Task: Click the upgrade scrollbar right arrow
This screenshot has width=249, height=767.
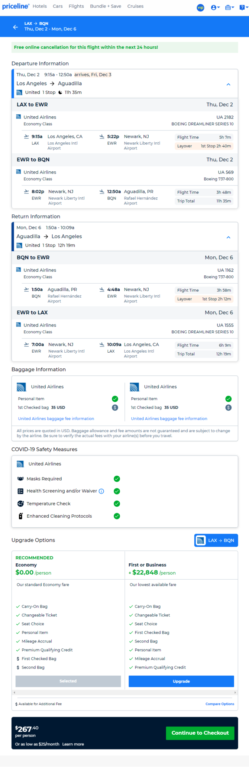Action: [235, 693]
